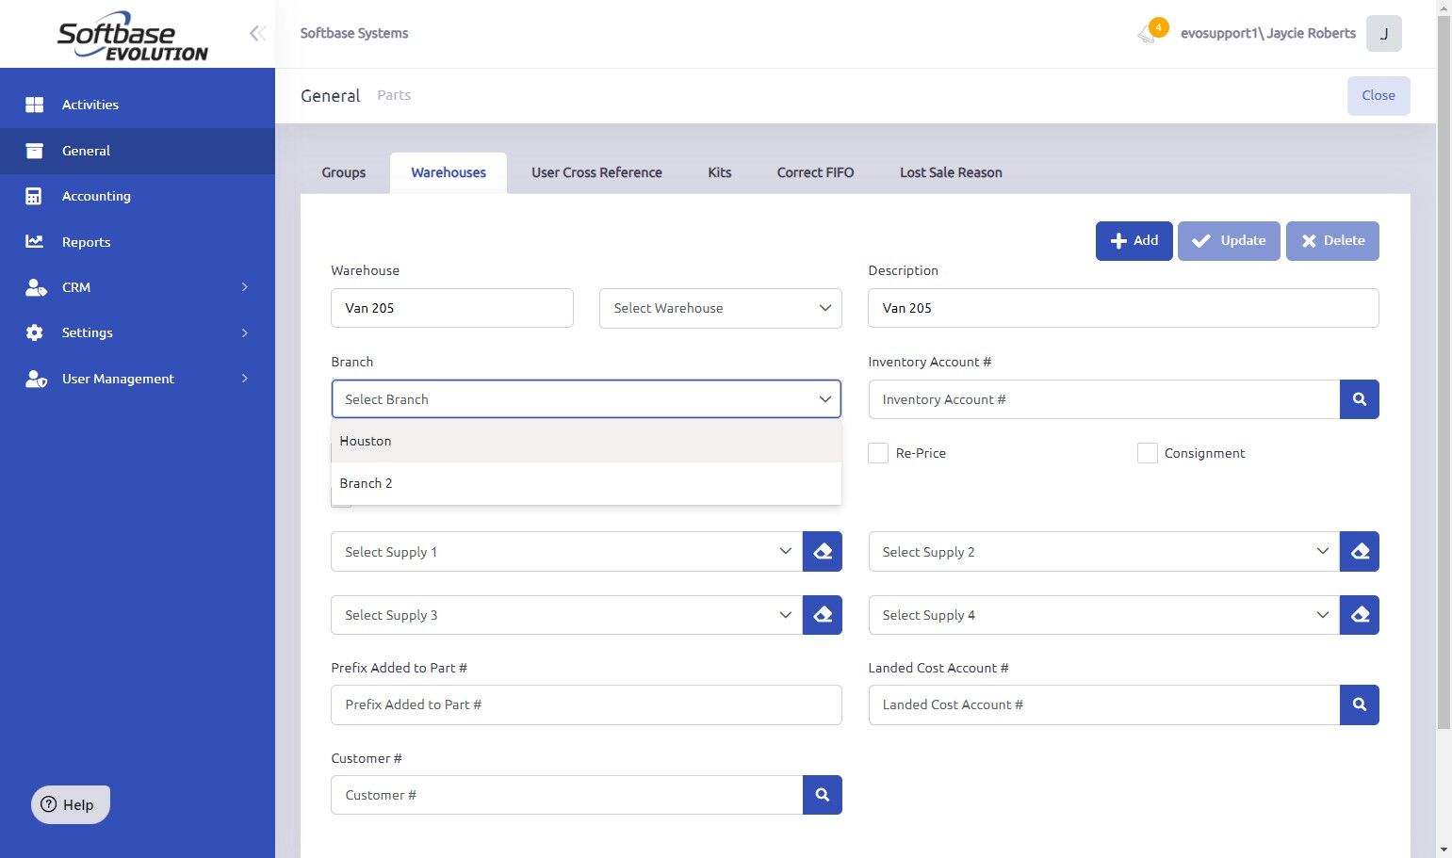1452x858 pixels.
Task: Click the Add button
Action: tap(1134, 241)
